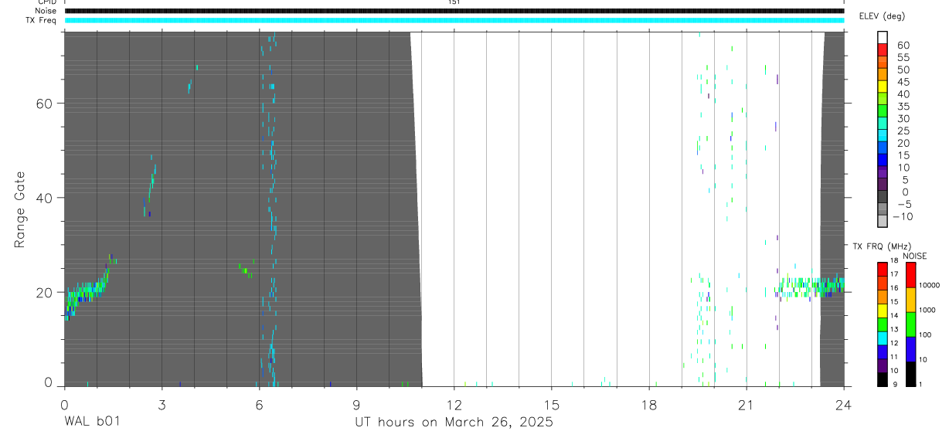949x438 pixels.
Task: Click the '25' value in the ELEV legend
Action: [903, 131]
